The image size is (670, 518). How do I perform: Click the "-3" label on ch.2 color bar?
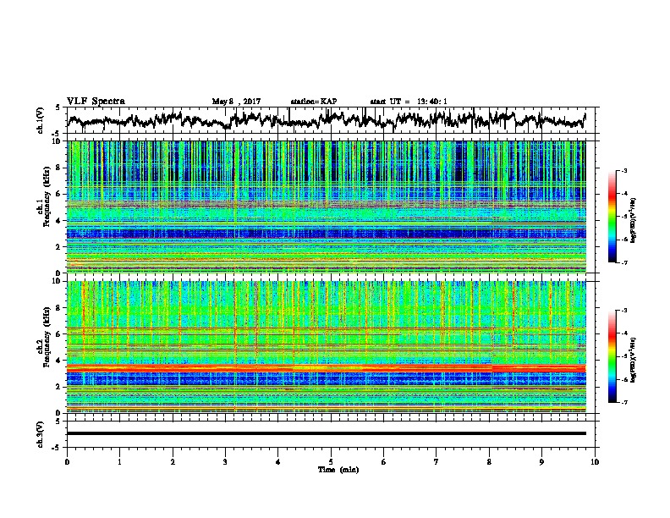point(624,311)
